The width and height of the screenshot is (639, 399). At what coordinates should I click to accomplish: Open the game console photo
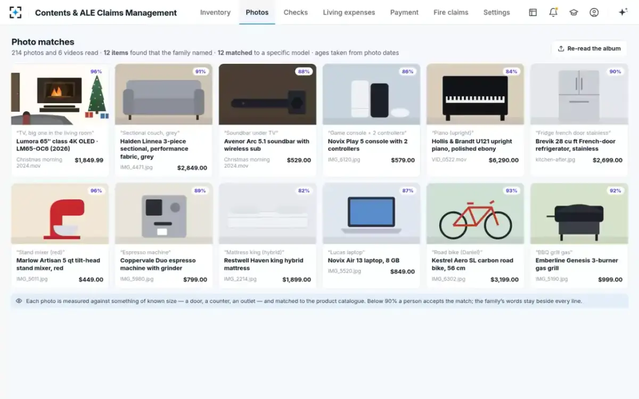click(x=372, y=95)
